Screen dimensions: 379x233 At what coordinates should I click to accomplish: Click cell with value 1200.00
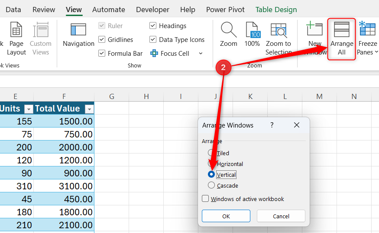tap(64, 160)
